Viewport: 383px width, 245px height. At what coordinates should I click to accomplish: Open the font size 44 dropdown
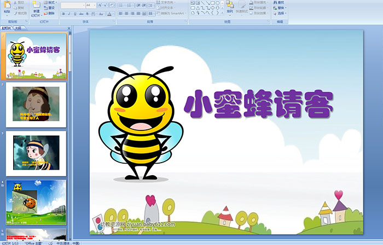[95, 5]
